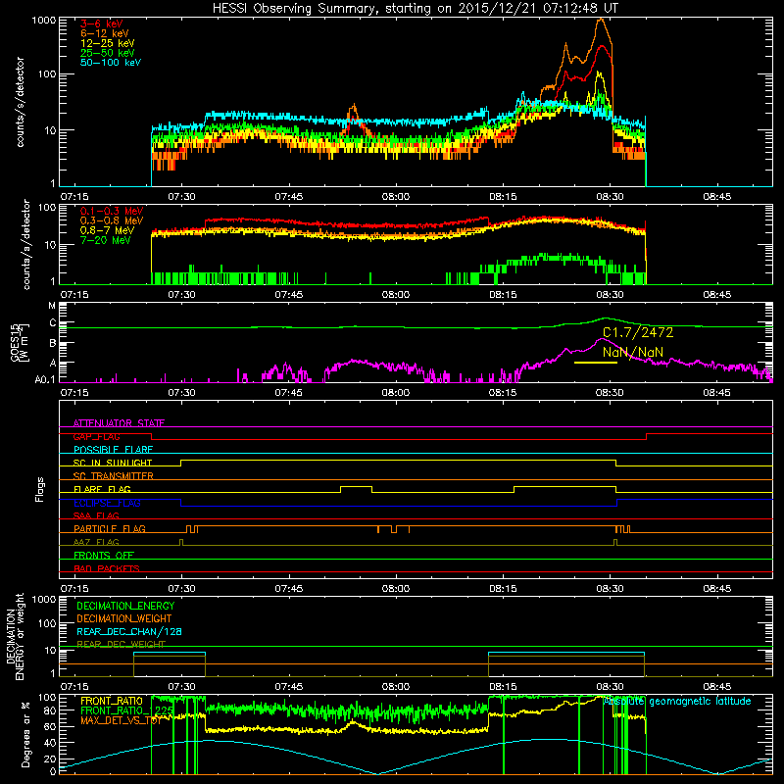Select the BAD_PACKETS flag label
The image size is (784, 784).
tap(107, 568)
